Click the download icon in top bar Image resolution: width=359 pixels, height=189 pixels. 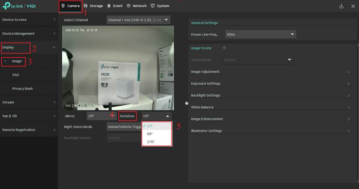pyautogui.click(x=341, y=6)
